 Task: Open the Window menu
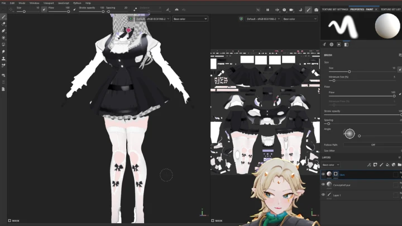coord(34,3)
